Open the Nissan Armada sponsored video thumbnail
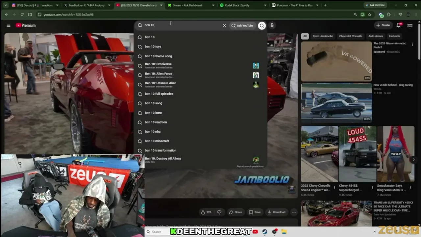The image size is (421, 237). click(336, 61)
